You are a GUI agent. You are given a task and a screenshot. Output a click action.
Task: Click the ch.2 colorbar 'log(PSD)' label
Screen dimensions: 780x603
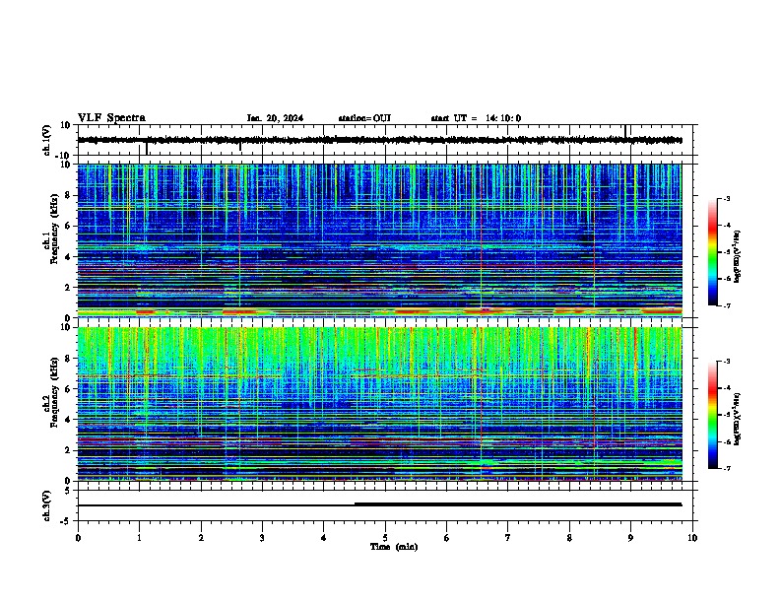coord(738,419)
